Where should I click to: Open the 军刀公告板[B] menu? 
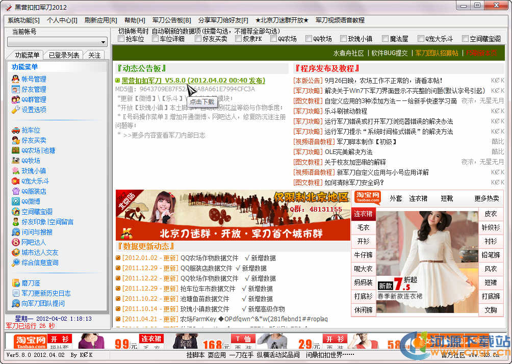click(172, 20)
